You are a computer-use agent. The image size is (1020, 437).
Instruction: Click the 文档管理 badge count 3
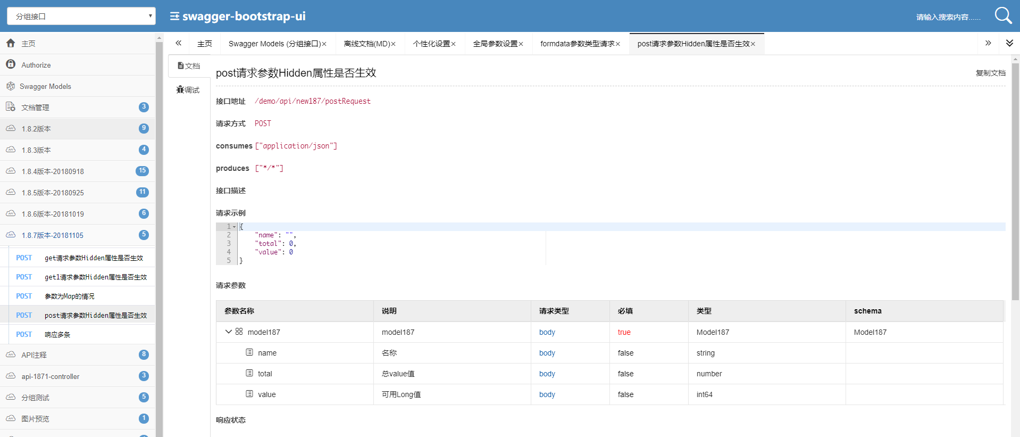tap(144, 107)
